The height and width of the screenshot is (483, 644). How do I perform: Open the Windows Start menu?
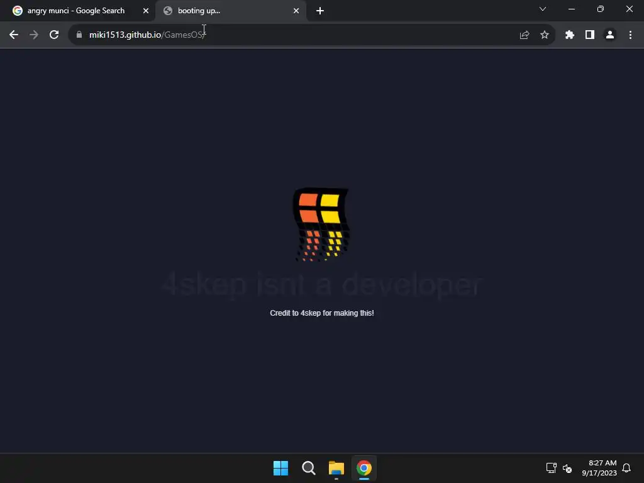(x=281, y=468)
